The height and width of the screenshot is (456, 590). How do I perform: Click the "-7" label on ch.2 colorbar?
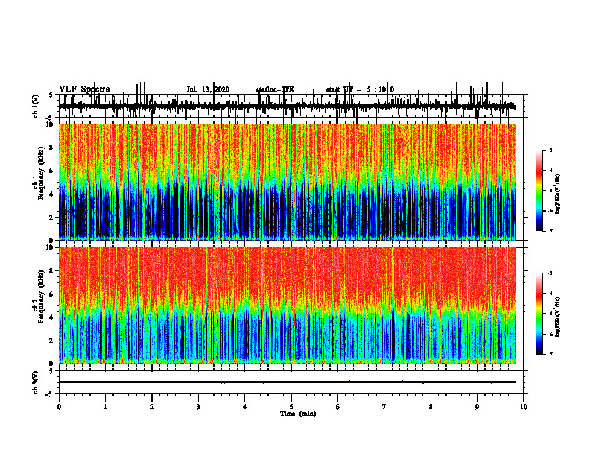point(550,355)
